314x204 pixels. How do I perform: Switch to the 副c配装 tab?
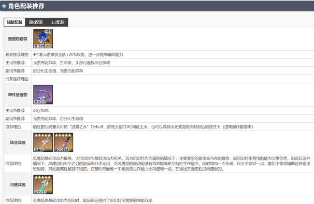click(x=36, y=22)
